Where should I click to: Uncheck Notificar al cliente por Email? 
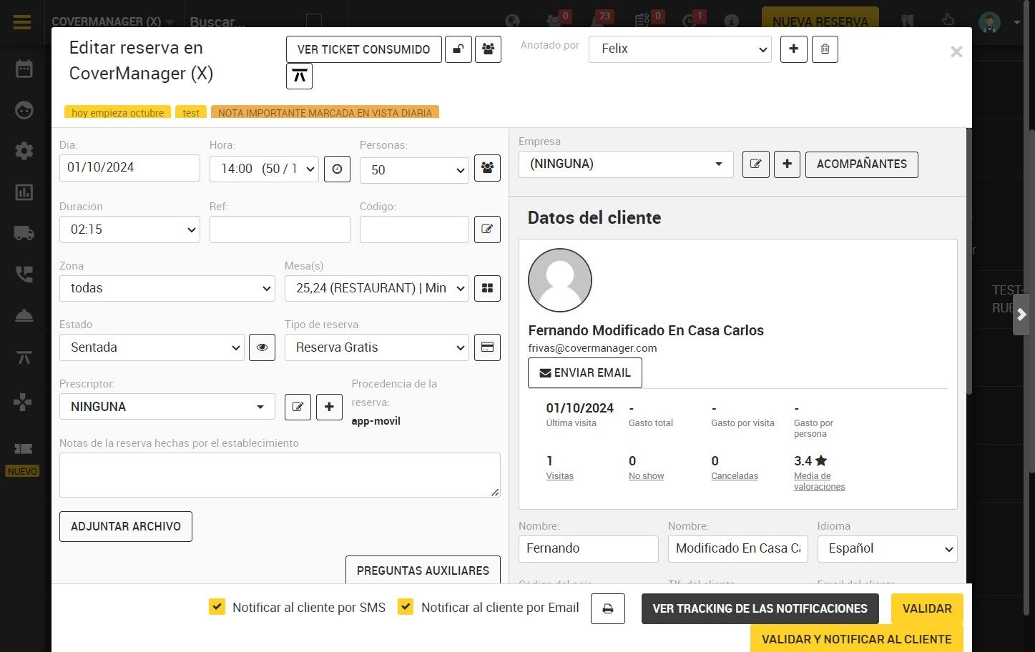coord(406,607)
